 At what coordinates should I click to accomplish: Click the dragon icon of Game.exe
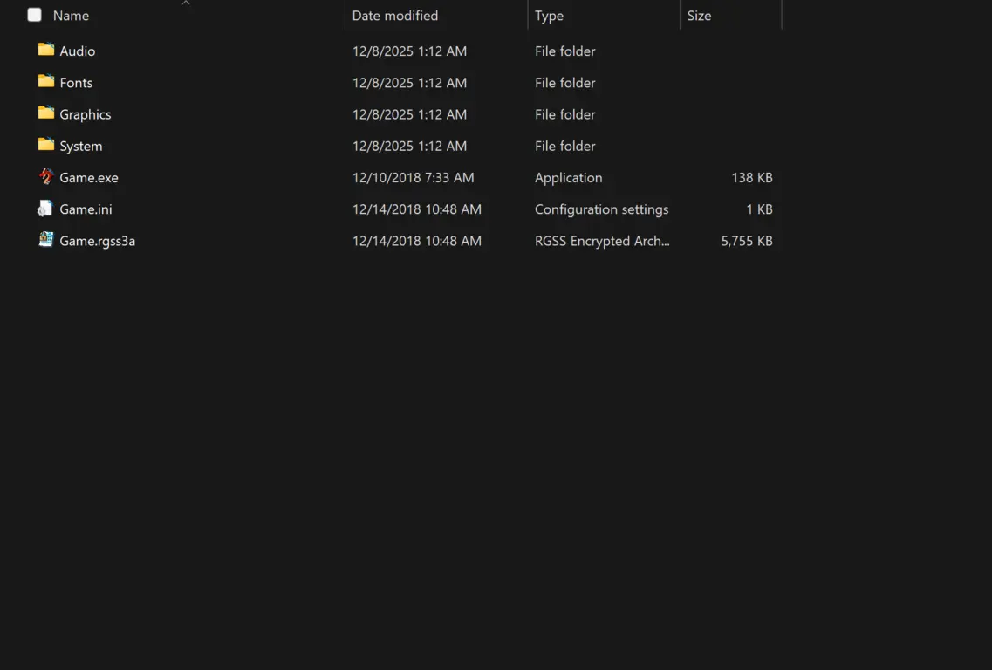46,177
